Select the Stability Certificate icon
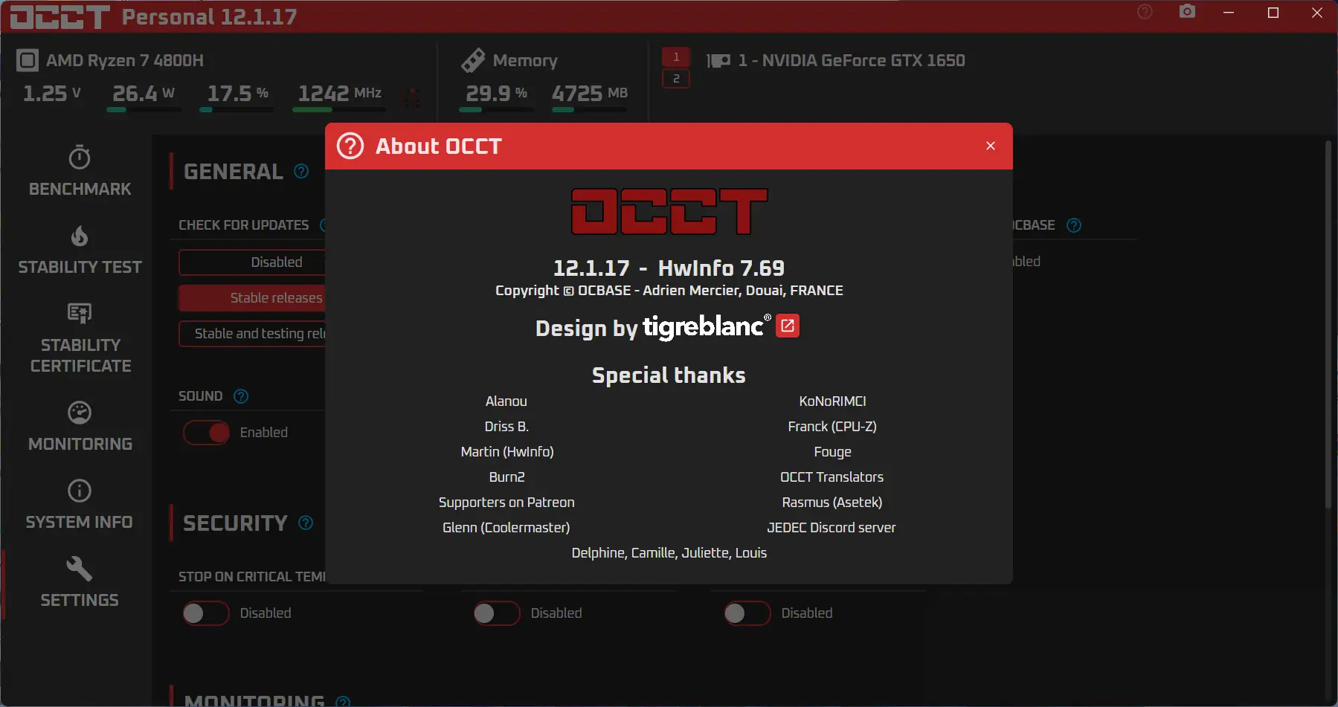Image resolution: width=1338 pixels, height=707 pixels. point(80,313)
